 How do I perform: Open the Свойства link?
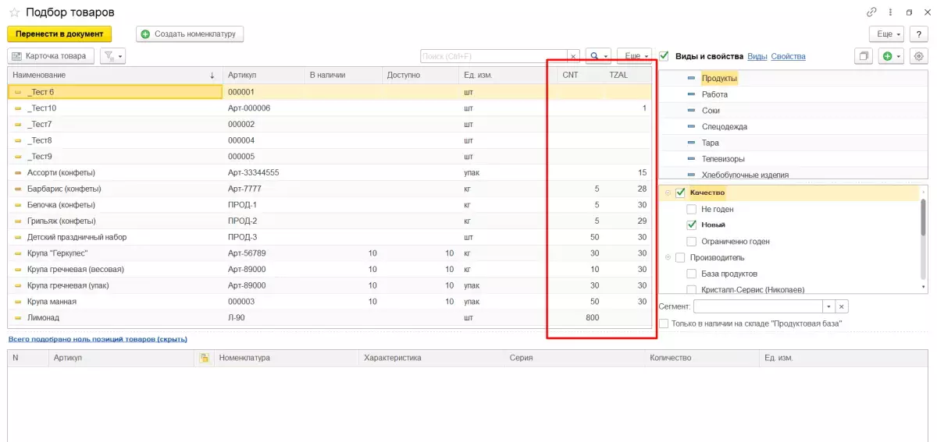pyautogui.click(x=788, y=56)
